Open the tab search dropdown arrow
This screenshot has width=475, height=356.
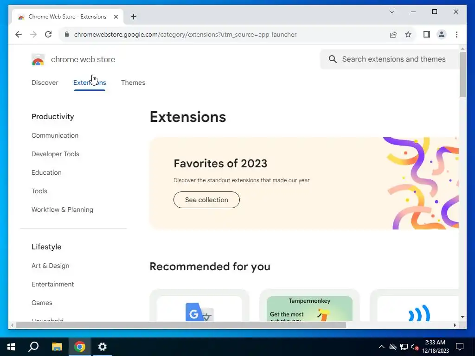point(392,12)
